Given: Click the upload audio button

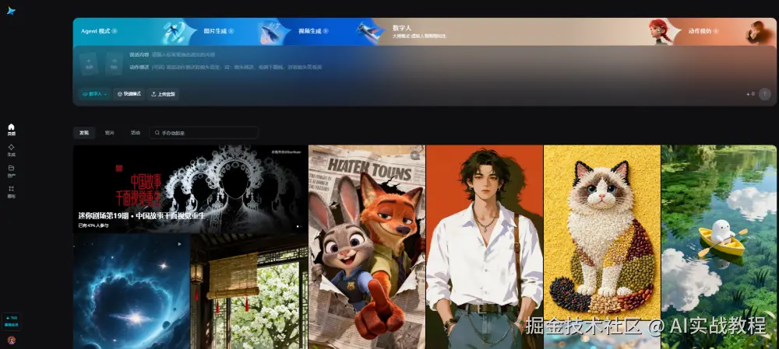Looking at the screenshot, I should tap(163, 94).
